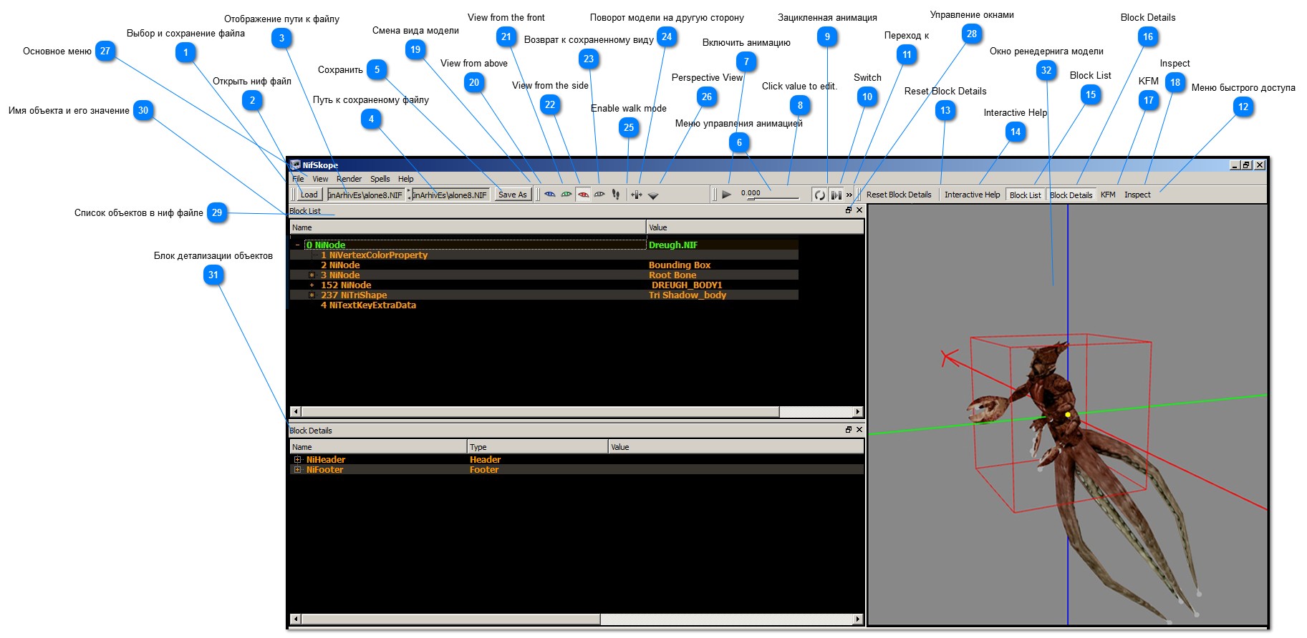Open the Render menu
Image resolution: width=1307 pixels, height=638 pixels.
pos(349,179)
